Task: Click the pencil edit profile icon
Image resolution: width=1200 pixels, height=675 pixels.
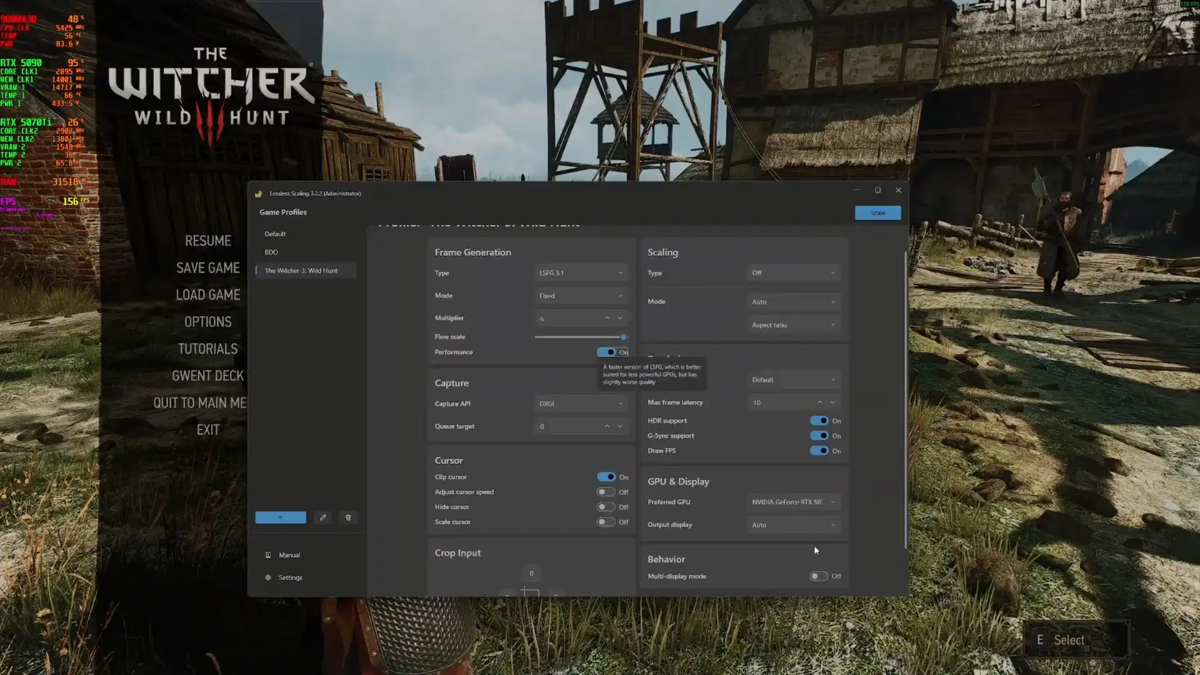Action: coord(323,517)
